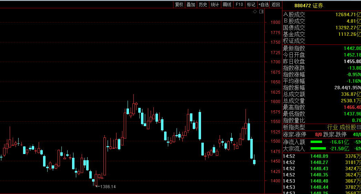Screen dimensions: 361x194
Task: Select the 跌家.跌停 label
Action: (335, 135)
